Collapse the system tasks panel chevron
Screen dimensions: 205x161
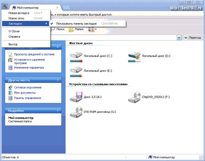point(58,47)
